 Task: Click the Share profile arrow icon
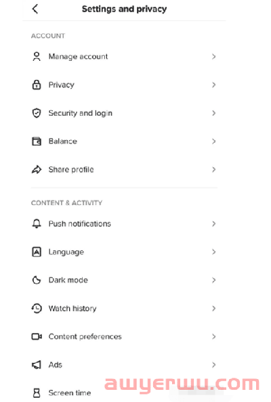coord(37,169)
